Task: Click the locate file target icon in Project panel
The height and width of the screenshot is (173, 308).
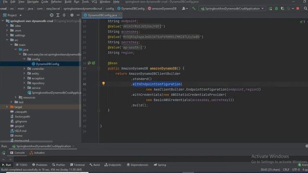Action: (51, 15)
